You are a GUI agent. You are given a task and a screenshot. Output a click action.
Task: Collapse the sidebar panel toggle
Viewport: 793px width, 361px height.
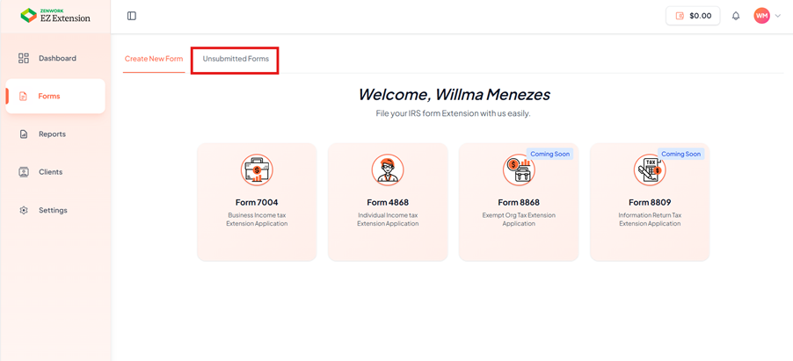click(x=132, y=16)
